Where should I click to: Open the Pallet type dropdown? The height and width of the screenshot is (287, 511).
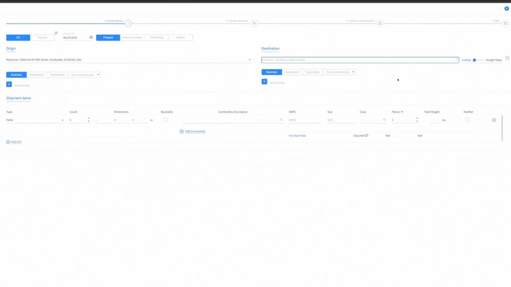pyautogui.click(x=62, y=120)
